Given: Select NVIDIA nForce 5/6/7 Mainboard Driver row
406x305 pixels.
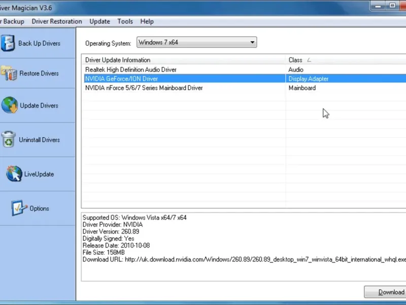Looking at the screenshot, I should coord(144,88).
